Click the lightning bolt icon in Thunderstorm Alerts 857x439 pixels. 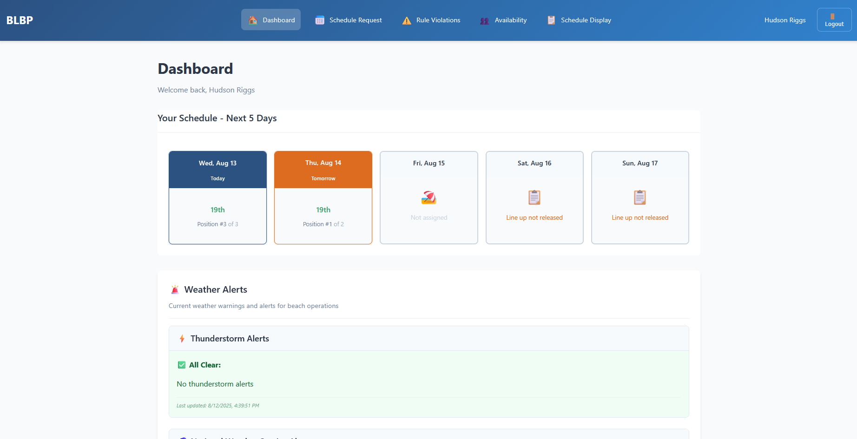(x=182, y=338)
